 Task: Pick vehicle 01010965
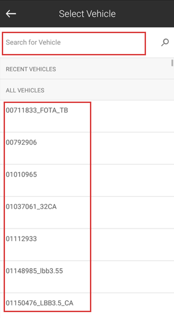(87, 180)
